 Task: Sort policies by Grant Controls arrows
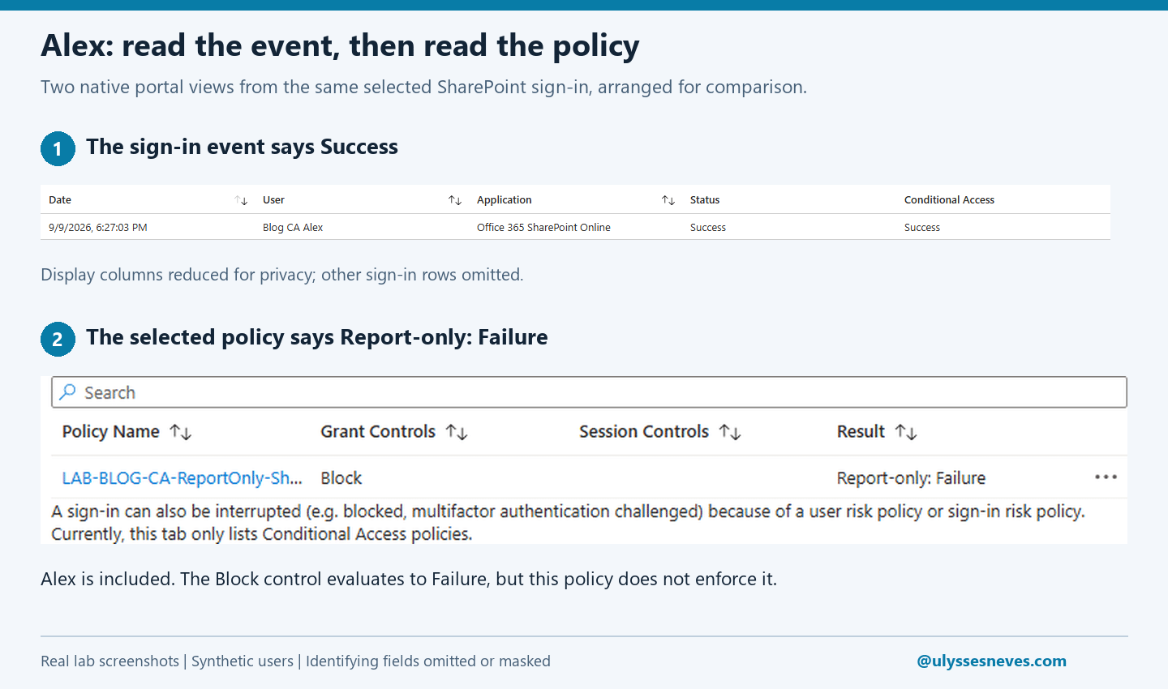(457, 432)
